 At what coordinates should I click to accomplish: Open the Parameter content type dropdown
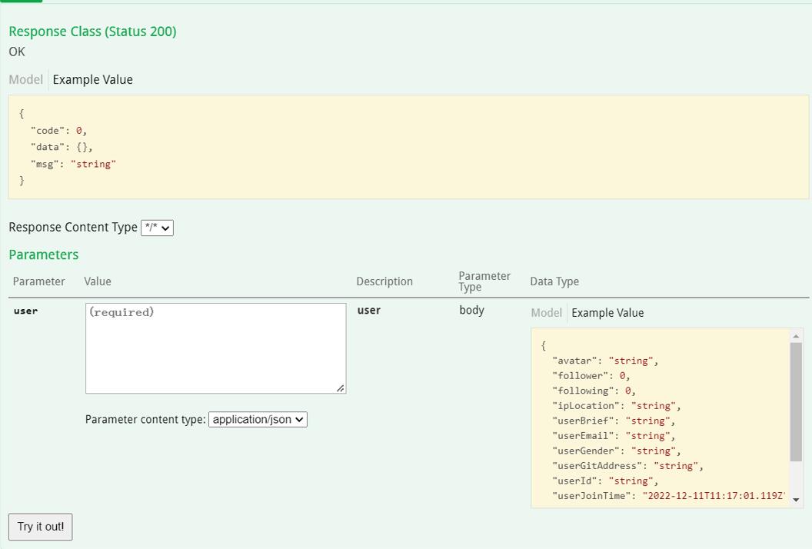[x=258, y=420]
